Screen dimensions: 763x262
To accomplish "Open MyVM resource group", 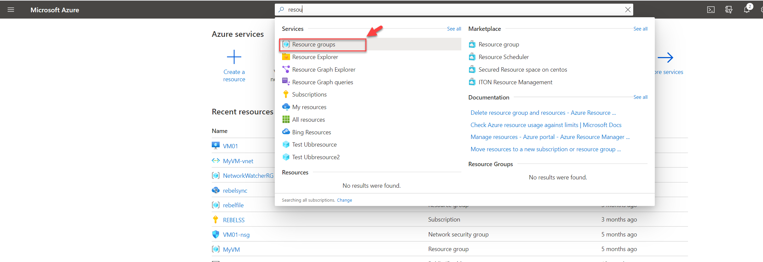I will (x=231, y=250).
